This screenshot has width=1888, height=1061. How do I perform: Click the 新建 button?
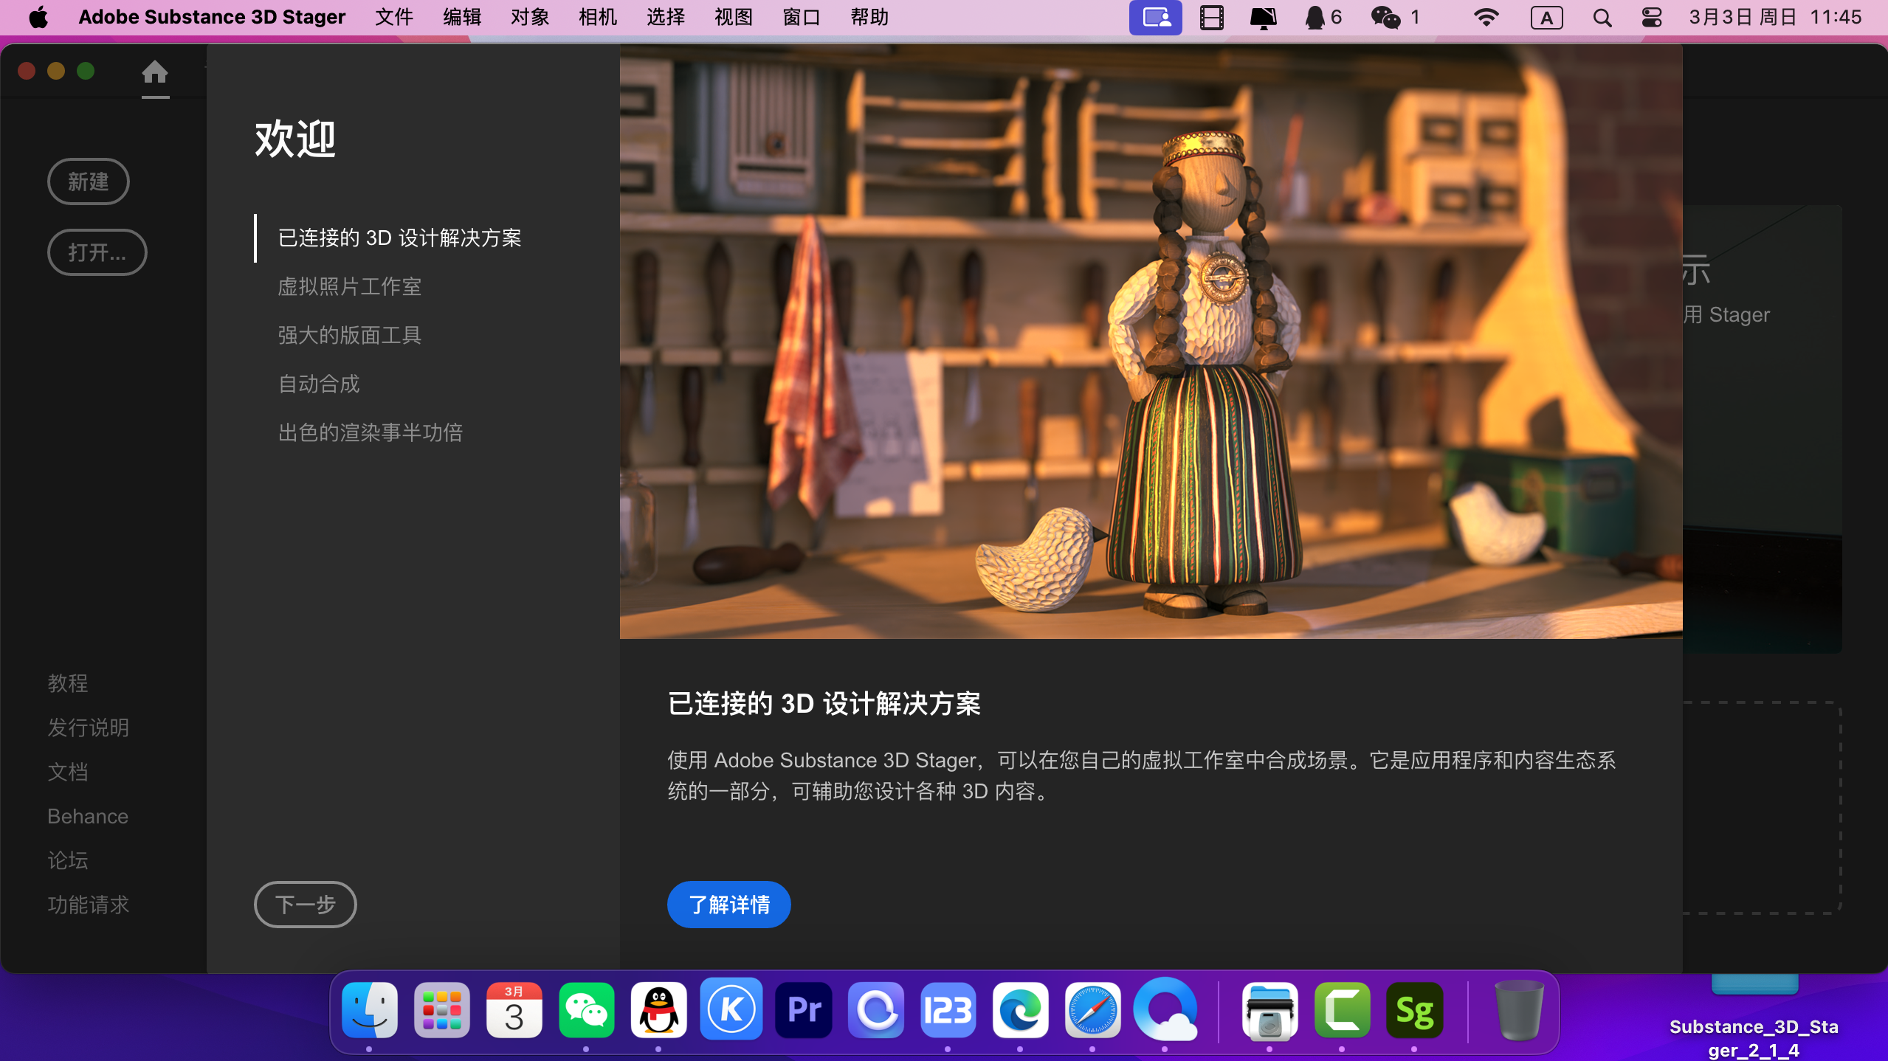click(x=89, y=182)
